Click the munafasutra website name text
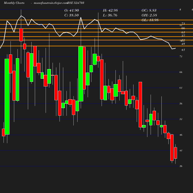This screenshot has width=193, height=193. coord(51,3)
